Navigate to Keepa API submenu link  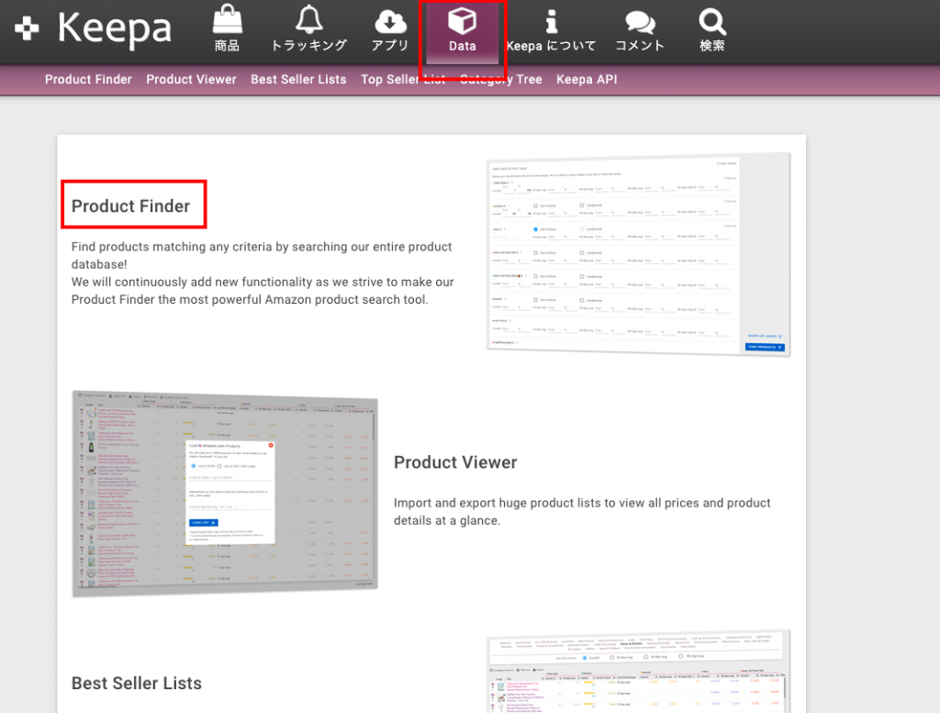coord(587,80)
